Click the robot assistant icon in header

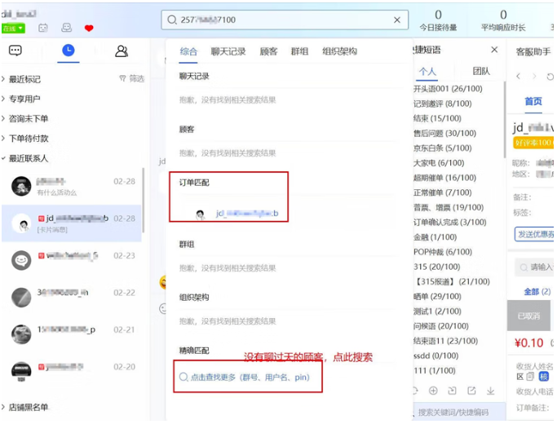[x=43, y=28]
